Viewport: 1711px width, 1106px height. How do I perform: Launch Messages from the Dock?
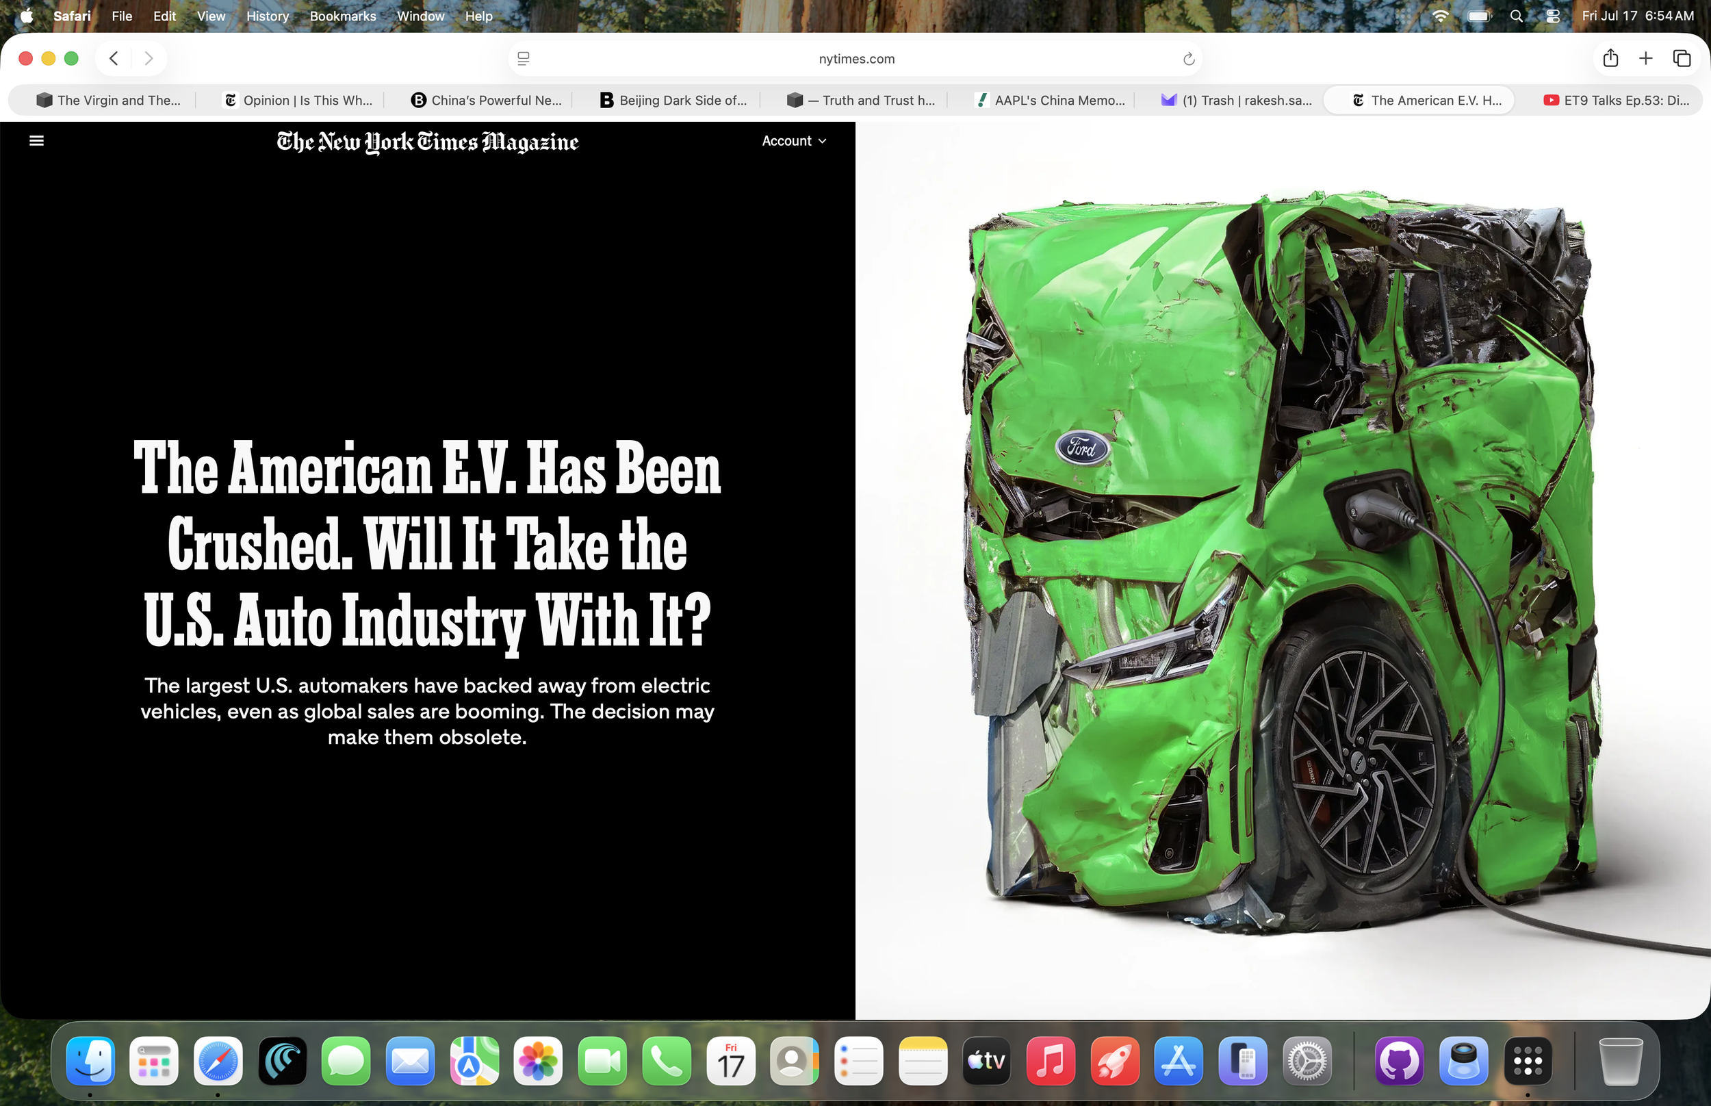tap(346, 1060)
